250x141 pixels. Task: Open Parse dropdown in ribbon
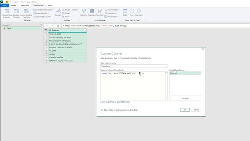point(66,16)
